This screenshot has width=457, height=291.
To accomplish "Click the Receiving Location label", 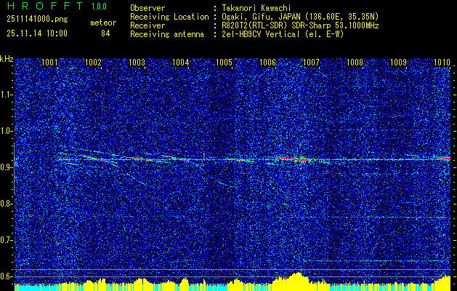I will [169, 17].
